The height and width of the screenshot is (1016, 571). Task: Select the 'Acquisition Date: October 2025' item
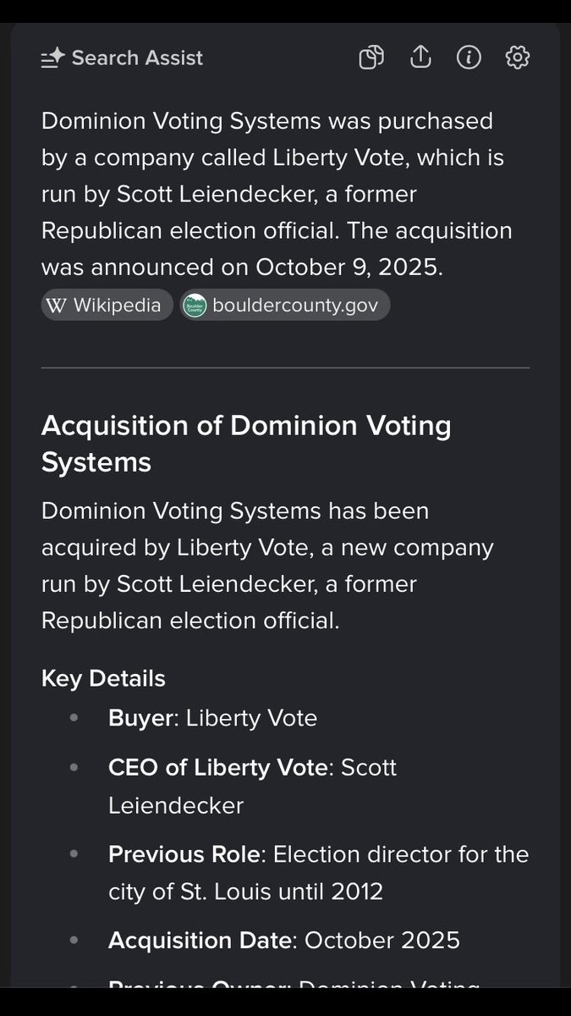284,941
